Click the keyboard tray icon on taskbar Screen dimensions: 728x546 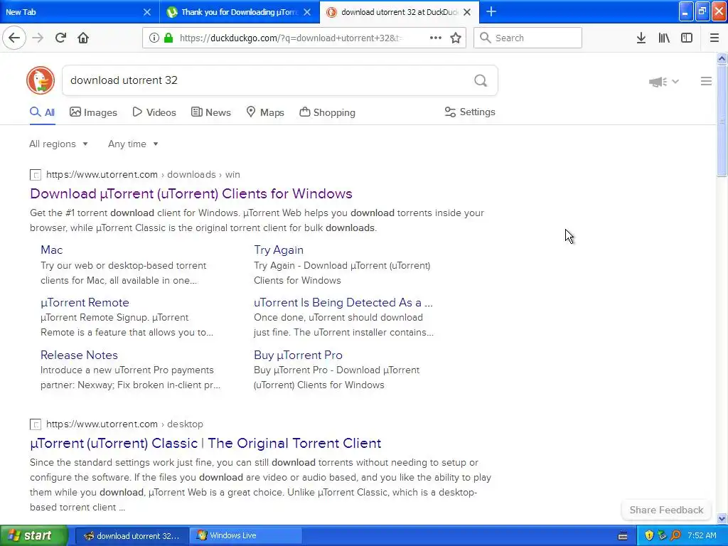(623, 536)
